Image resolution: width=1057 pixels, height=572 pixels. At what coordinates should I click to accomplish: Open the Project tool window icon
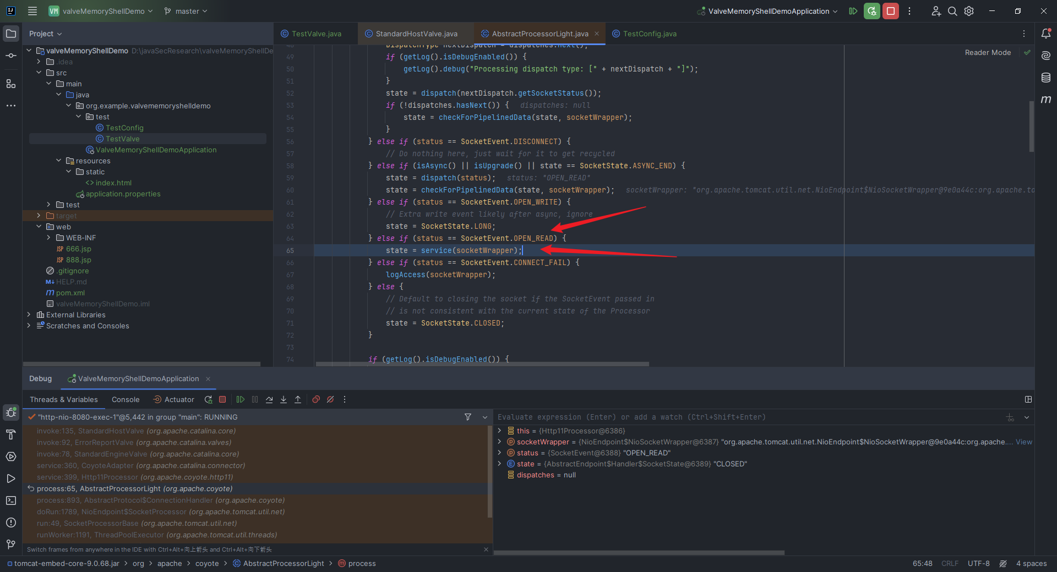tap(11, 34)
